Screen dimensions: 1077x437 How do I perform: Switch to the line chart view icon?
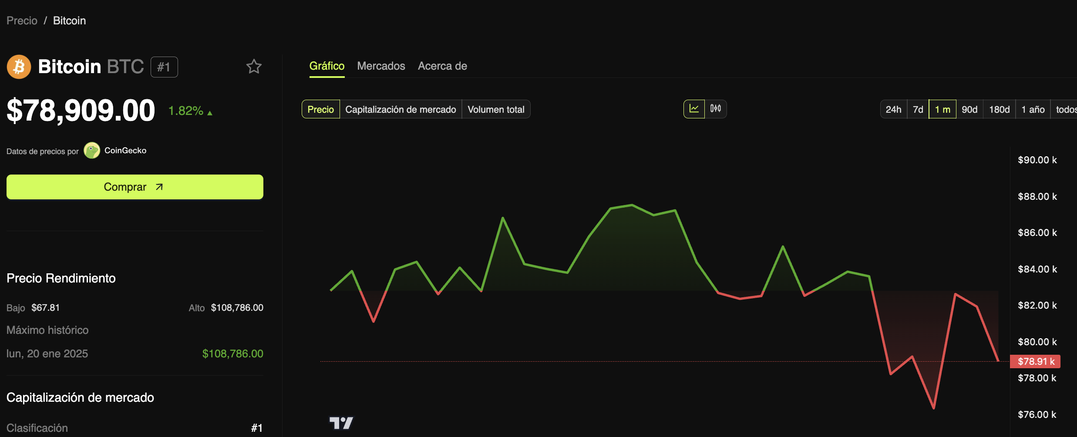point(694,109)
